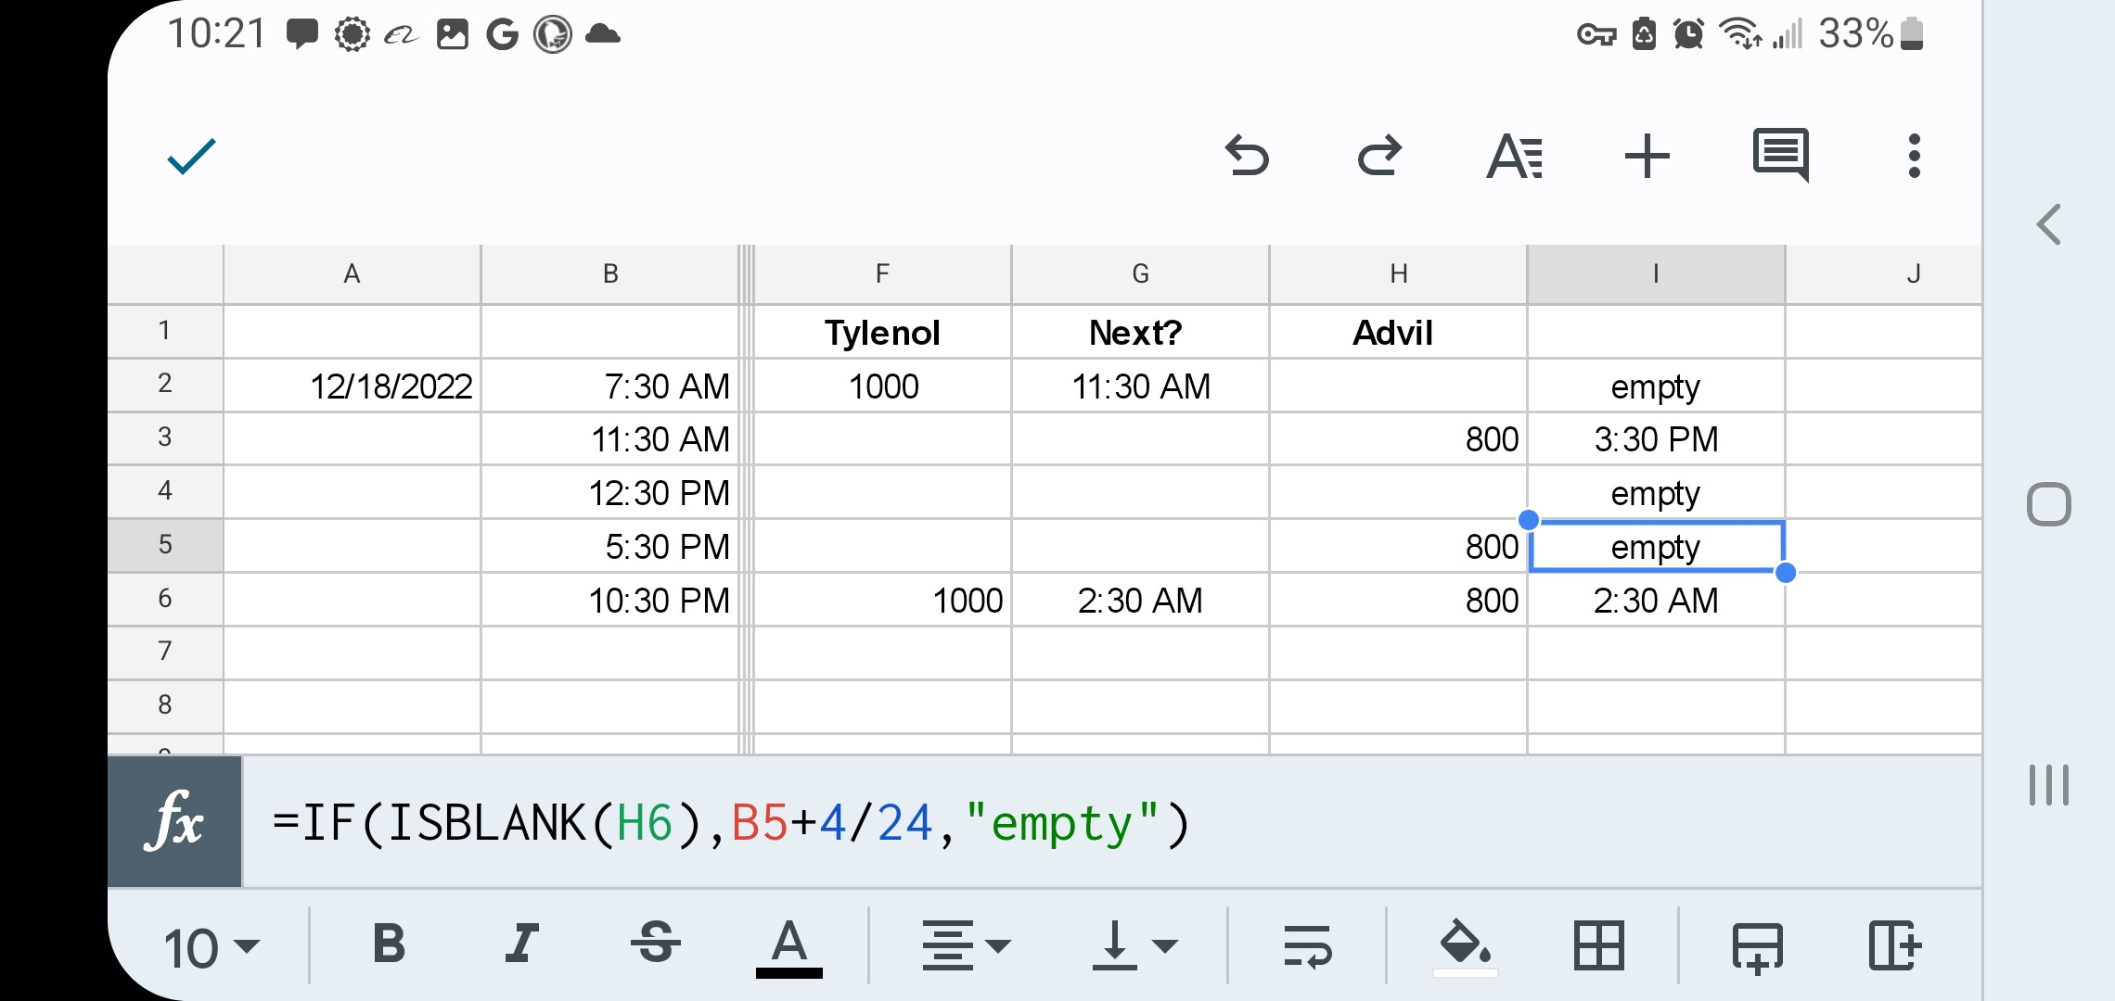Viewport: 2115px width, 1001px height.
Task: Tap the Android recent apps button
Action: coord(2048,785)
